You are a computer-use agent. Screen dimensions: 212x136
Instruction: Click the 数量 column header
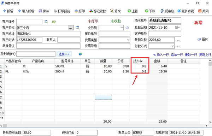103,61
